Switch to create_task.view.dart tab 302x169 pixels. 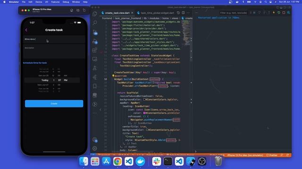[117, 13]
